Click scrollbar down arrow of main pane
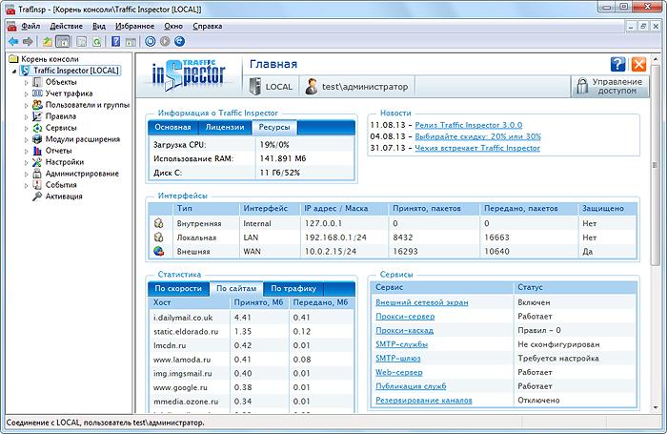Viewport: 667px width, 434px height. point(656,407)
